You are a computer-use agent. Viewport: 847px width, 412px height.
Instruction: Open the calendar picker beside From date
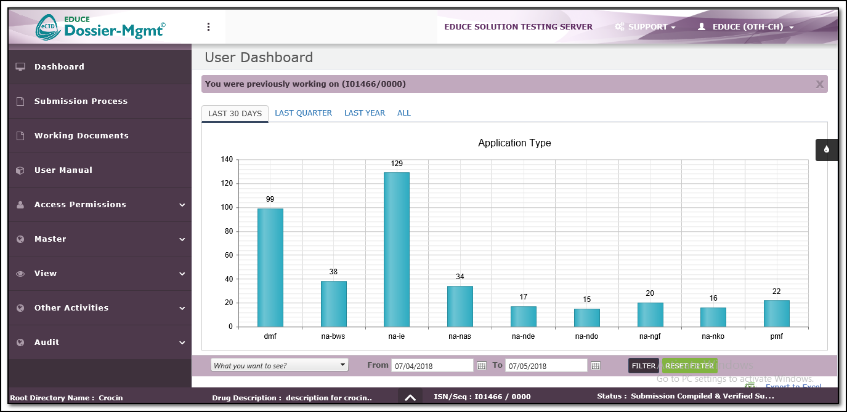tap(482, 366)
